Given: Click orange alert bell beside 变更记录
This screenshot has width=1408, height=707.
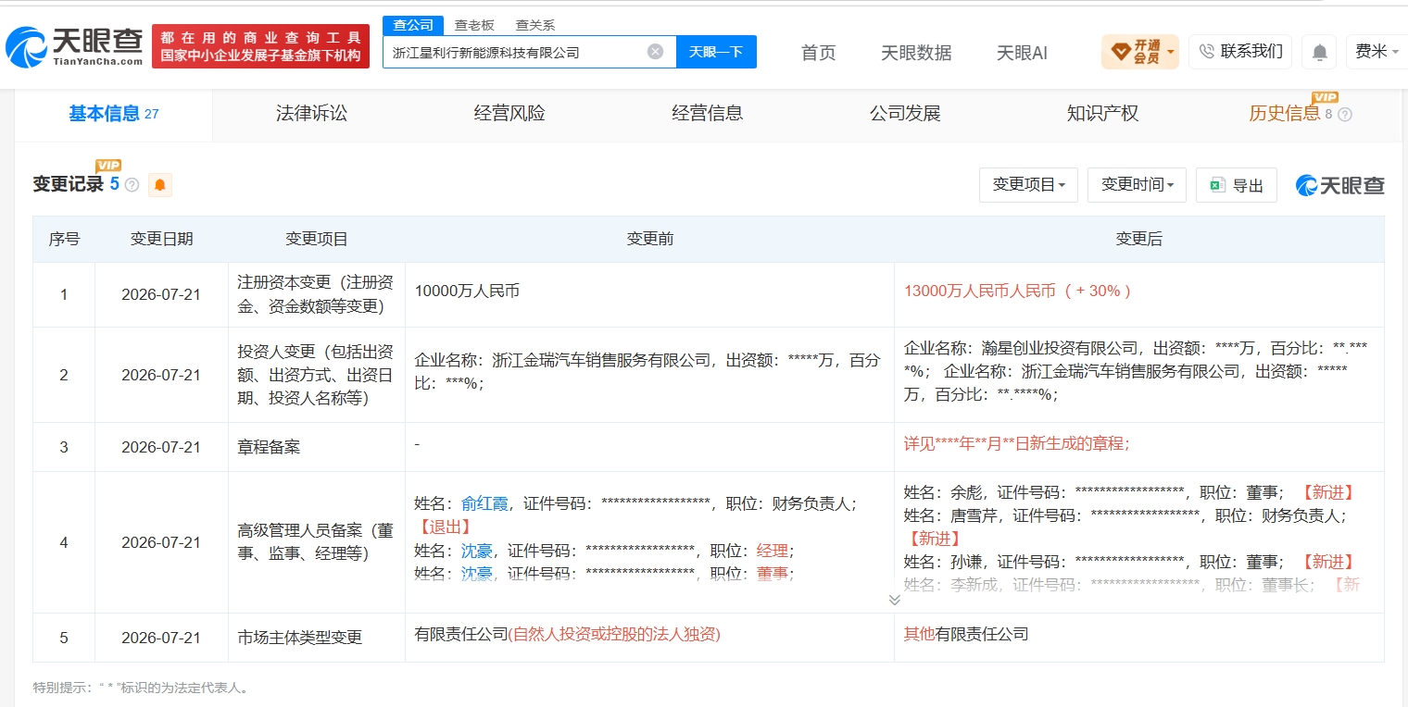Looking at the screenshot, I should [160, 185].
